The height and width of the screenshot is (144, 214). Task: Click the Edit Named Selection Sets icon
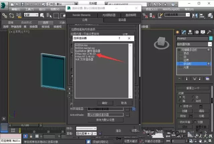(x=160, y=15)
